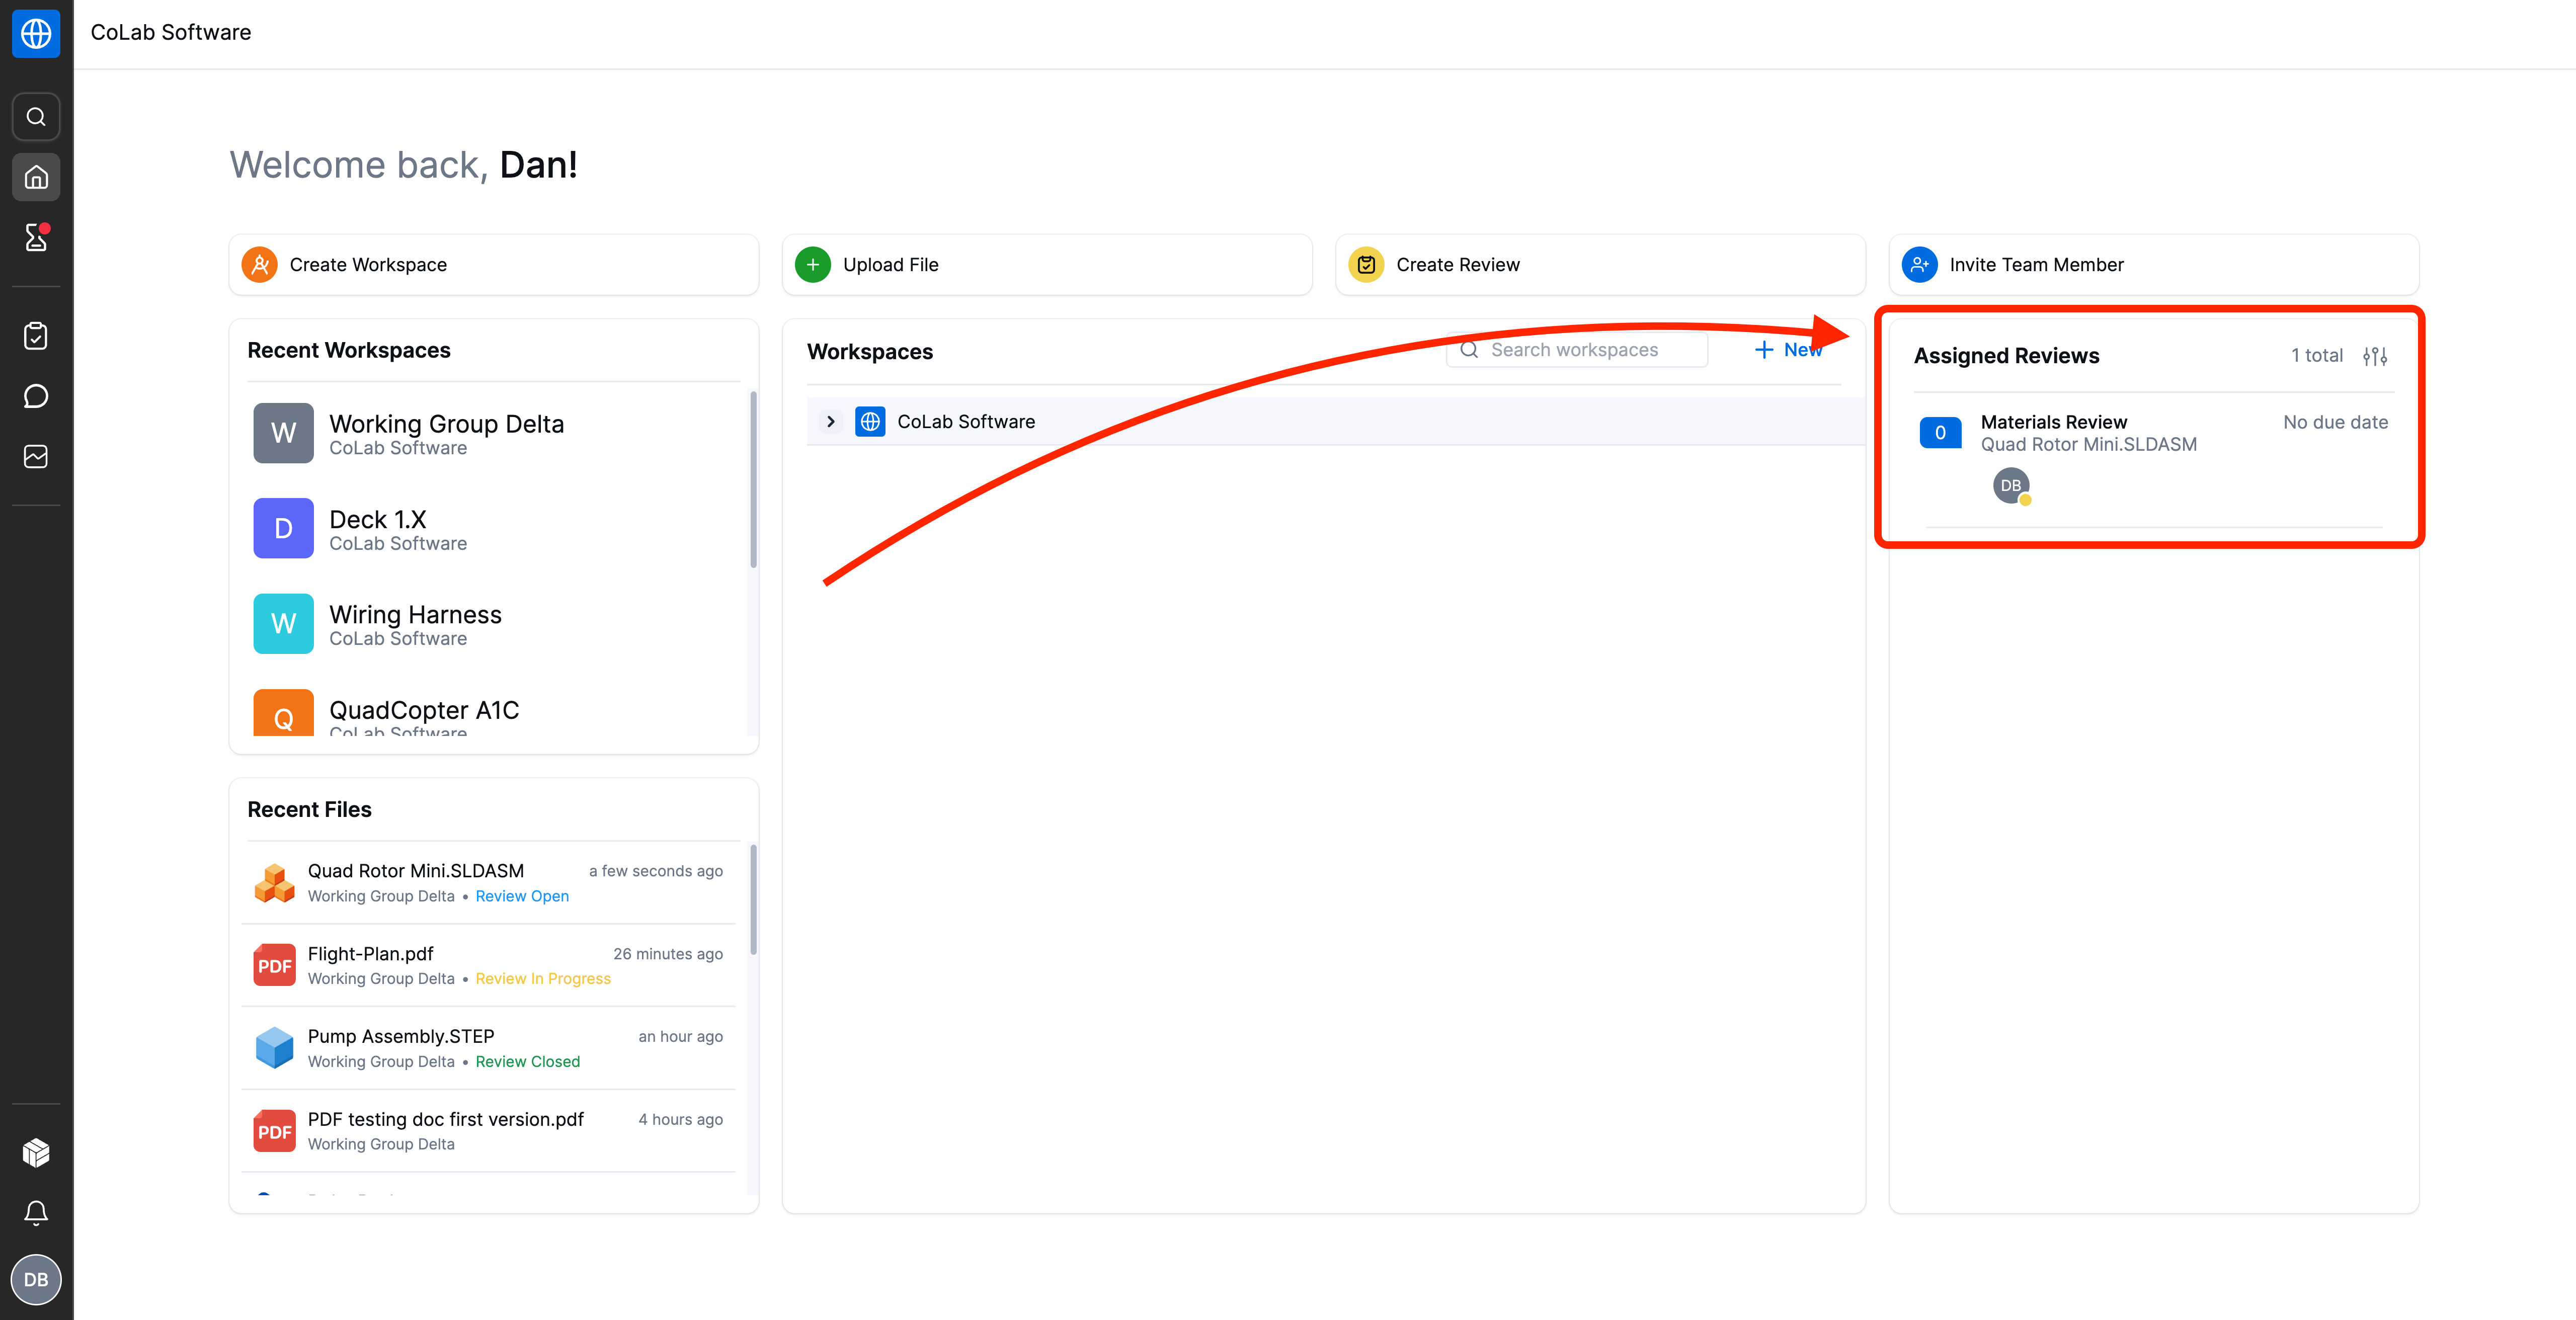Open QuadCopter A1C workspace name
Image resolution: width=2576 pixels, height=1320 pixels.
coord(424,710)
